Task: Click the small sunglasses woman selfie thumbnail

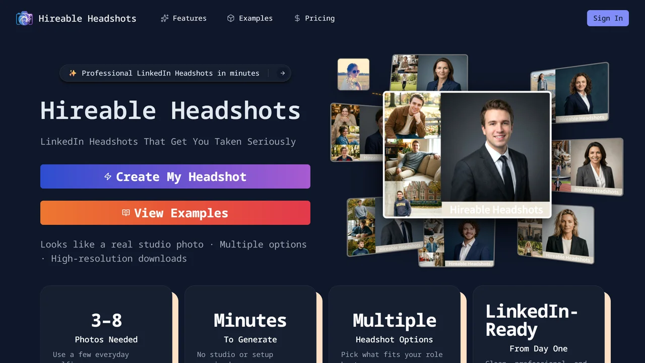Action: tap(353, 74)
